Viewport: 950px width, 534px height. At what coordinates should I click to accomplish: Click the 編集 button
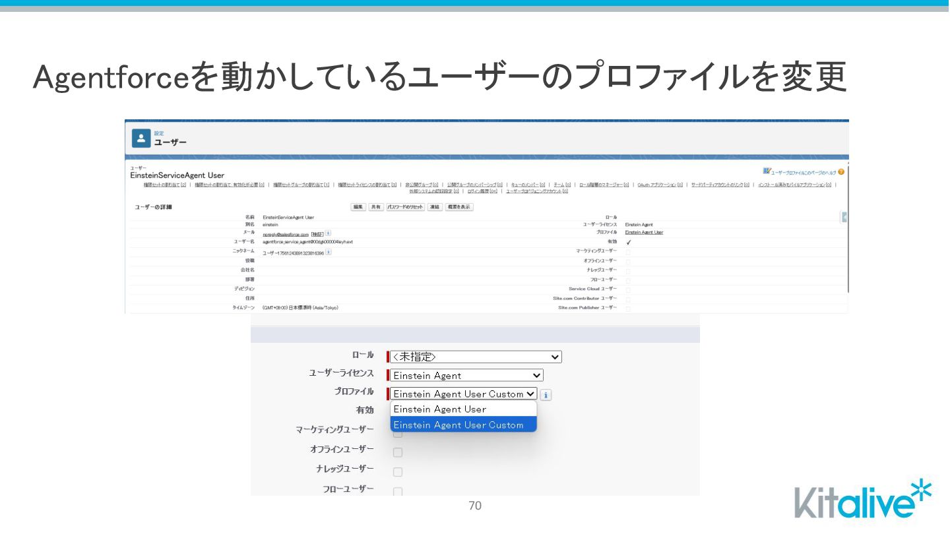[358, 207]
